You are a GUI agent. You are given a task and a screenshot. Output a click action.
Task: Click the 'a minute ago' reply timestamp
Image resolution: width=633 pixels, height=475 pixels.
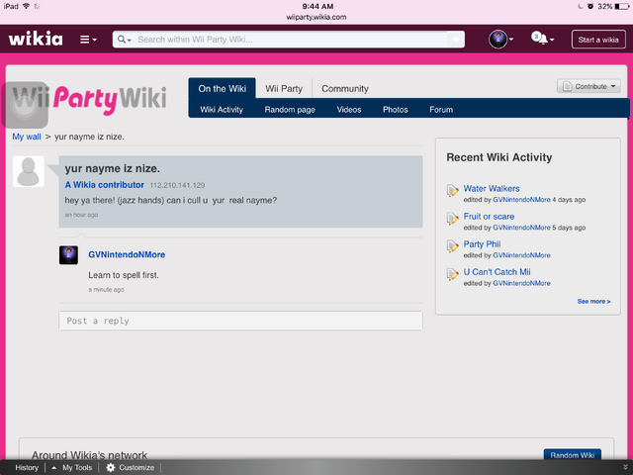click(x=106, y=290)
